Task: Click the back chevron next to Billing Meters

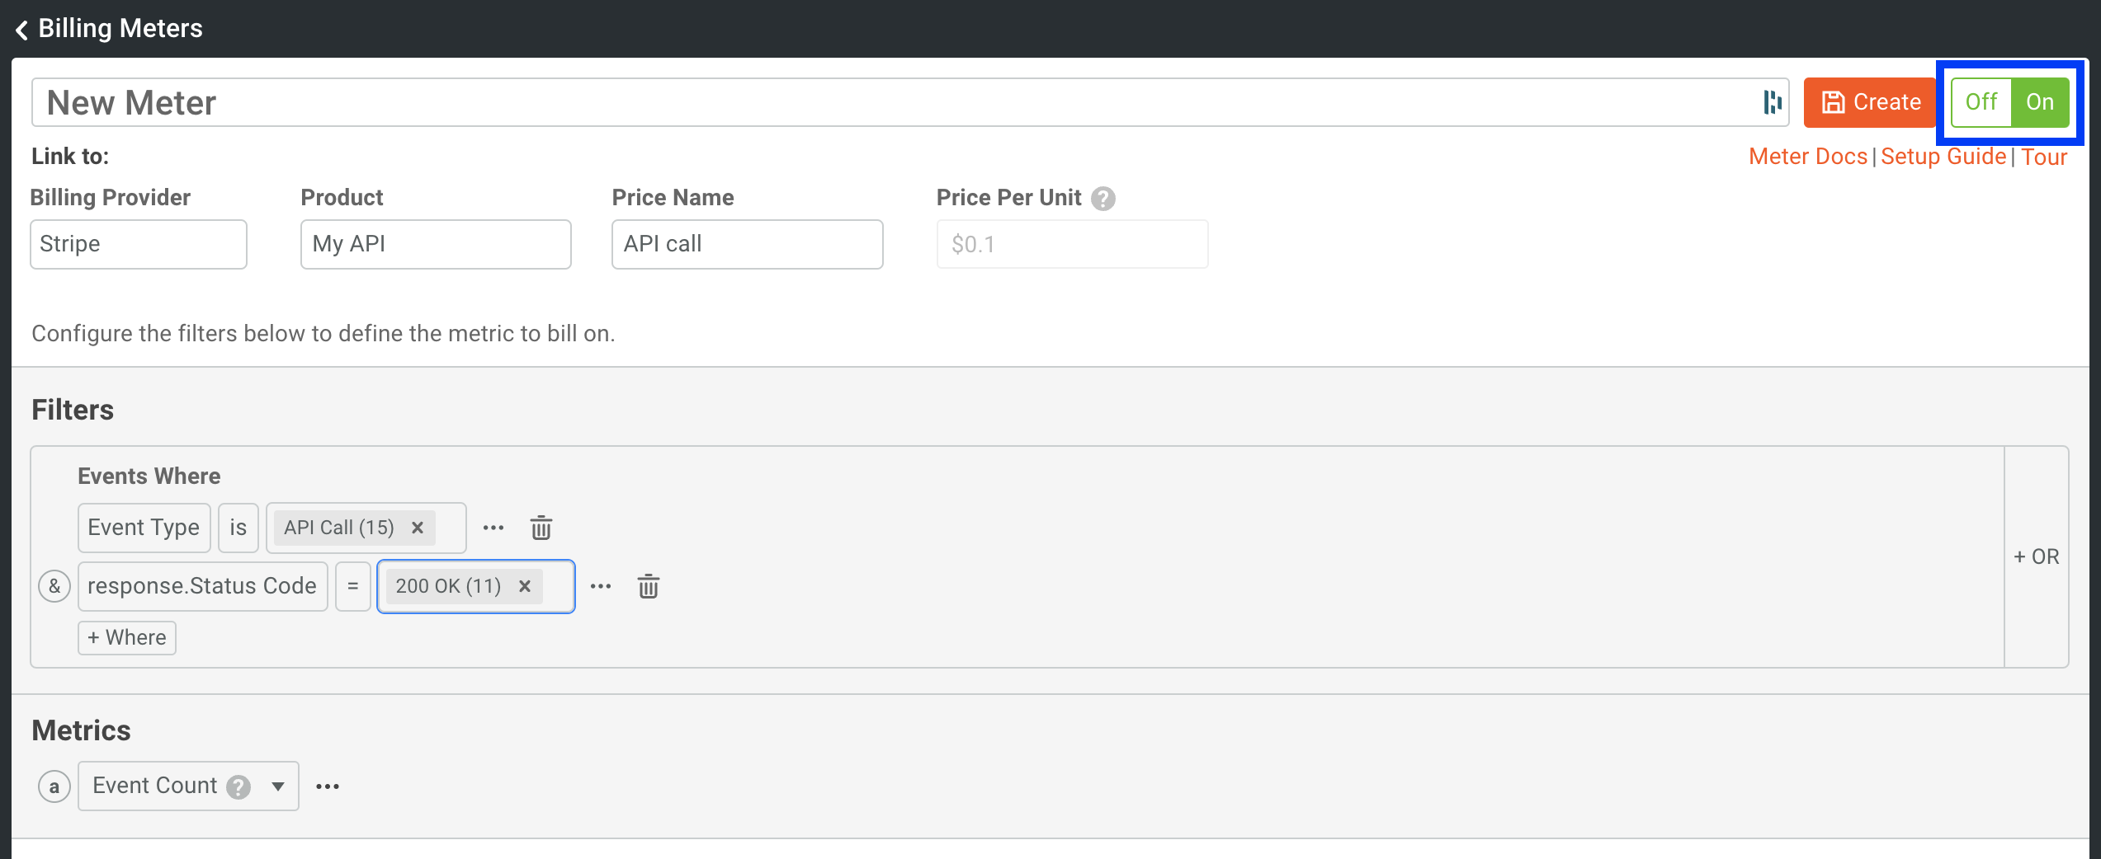Action: [21, 28]
